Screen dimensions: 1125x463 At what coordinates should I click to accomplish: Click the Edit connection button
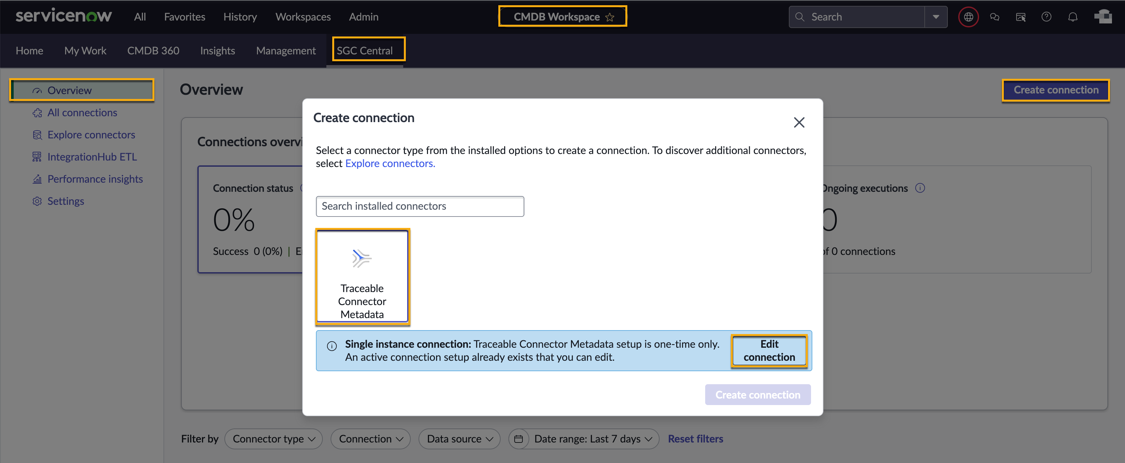[x=769, y=350]
